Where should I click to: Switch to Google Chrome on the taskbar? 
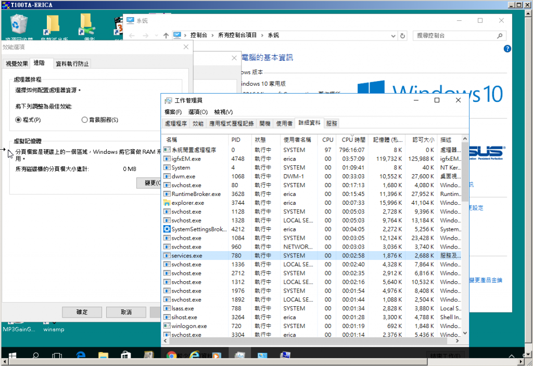point(172,356)
